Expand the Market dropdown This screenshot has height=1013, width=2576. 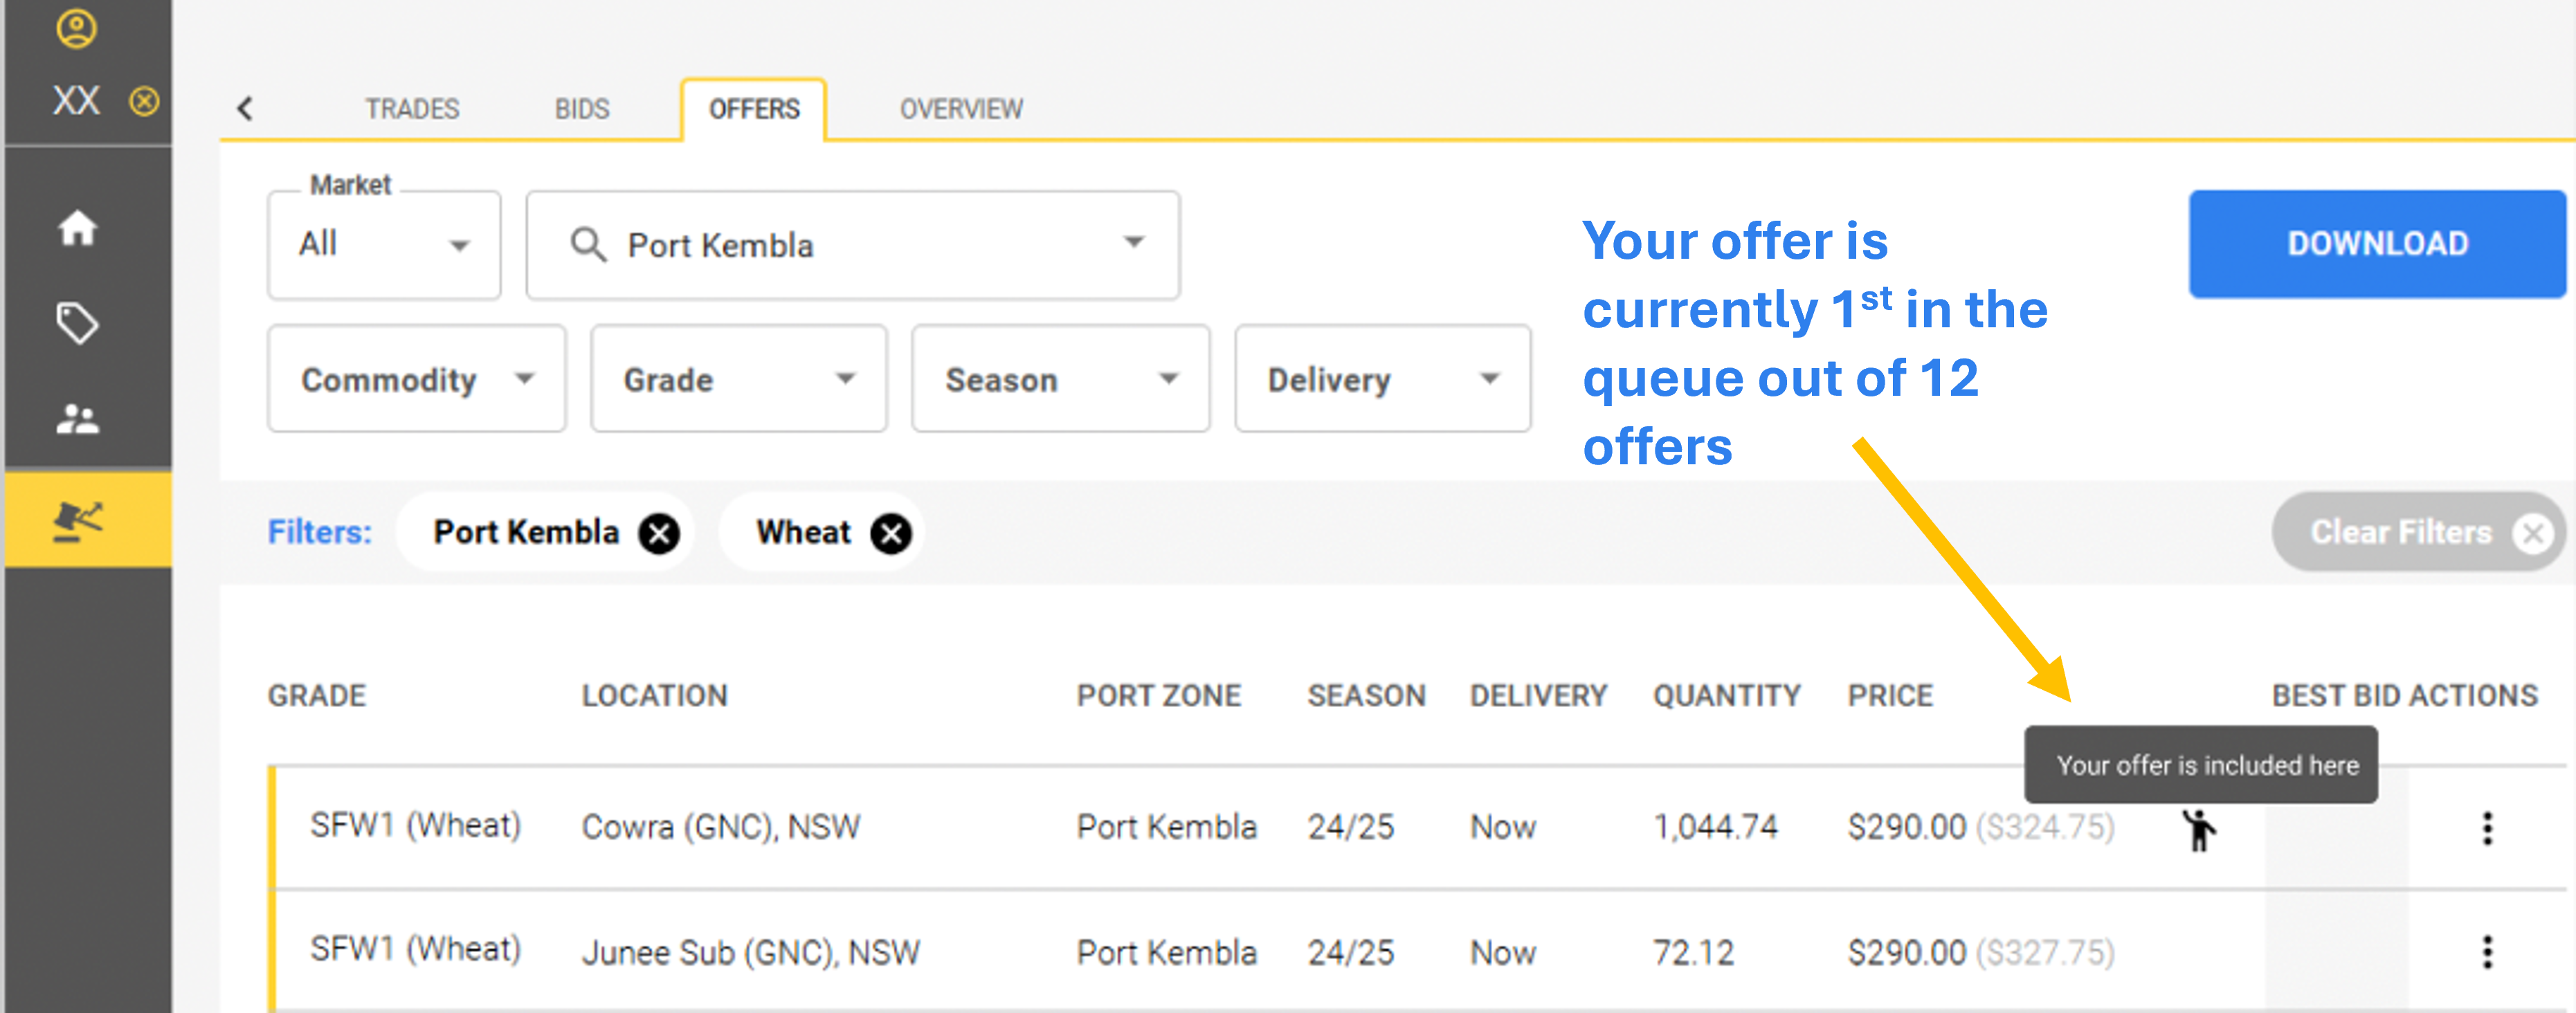384,245
